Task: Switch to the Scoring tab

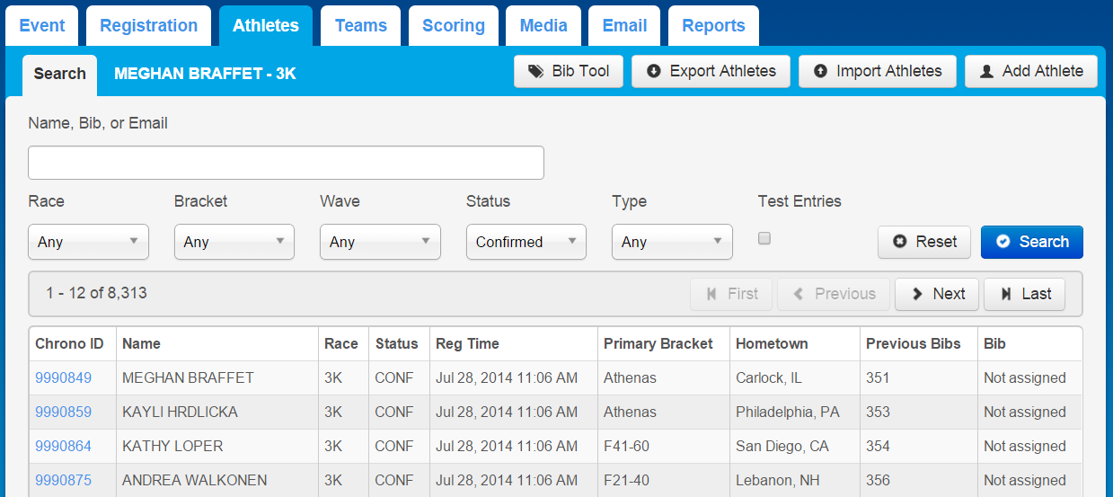Action: pyautogui.click(x=454, y=26)
